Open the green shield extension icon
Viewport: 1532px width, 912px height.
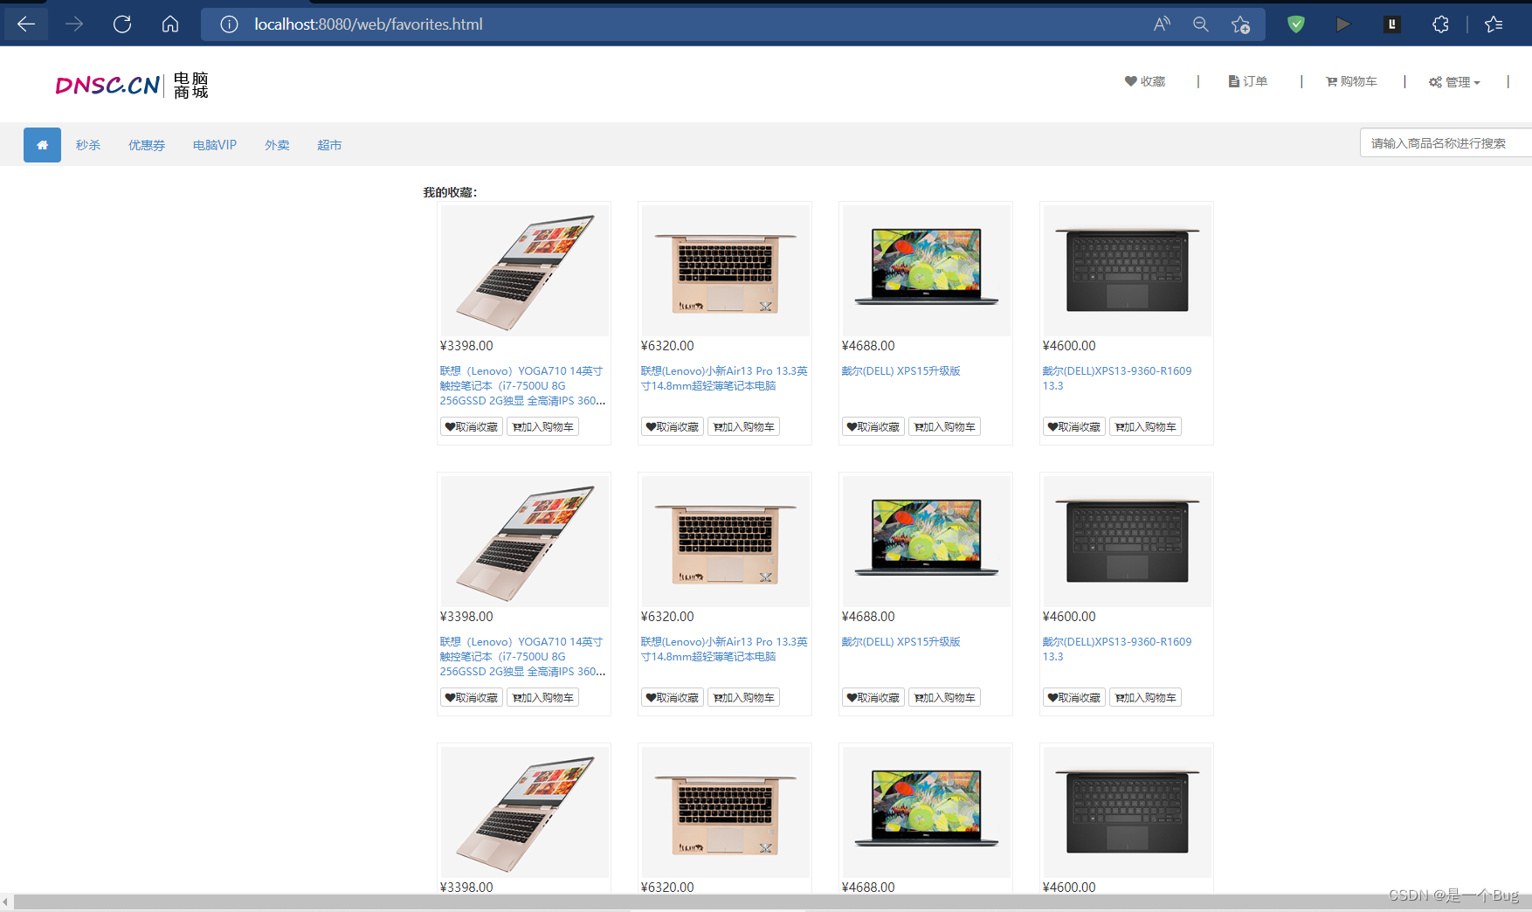[x=1296, y=24]
